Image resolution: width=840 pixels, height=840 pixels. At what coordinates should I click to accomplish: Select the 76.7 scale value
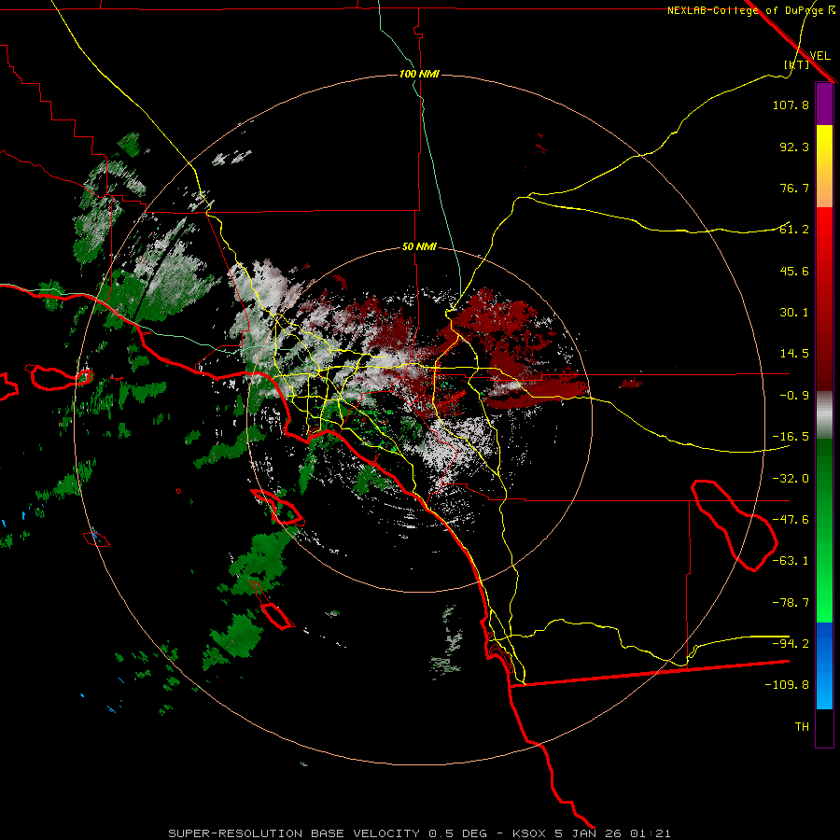794,188
